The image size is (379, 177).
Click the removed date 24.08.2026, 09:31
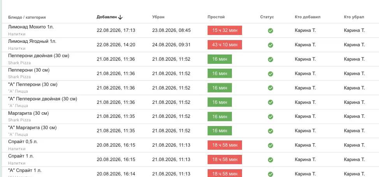coord(171,45)
